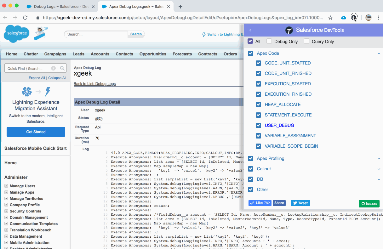The image size is (383, 249).
Task: Open GitHub Issues button
Action: point(369,204)
